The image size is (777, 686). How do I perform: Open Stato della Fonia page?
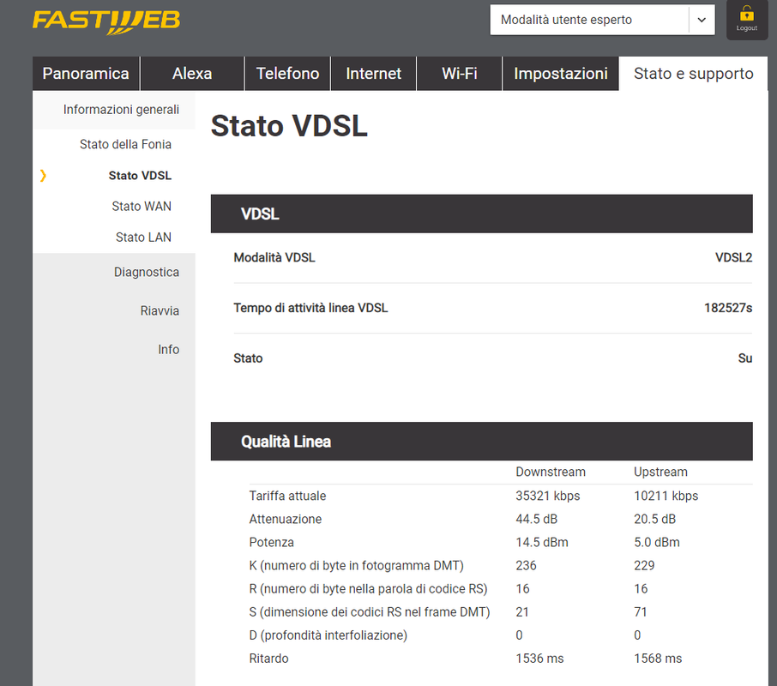pyautogui.click(x=125, y=144)
